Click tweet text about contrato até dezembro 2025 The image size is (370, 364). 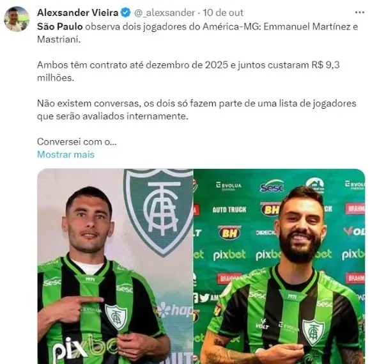click(188, 71)
